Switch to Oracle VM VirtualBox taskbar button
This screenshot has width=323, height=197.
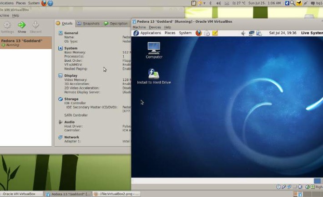click(21, 194)
